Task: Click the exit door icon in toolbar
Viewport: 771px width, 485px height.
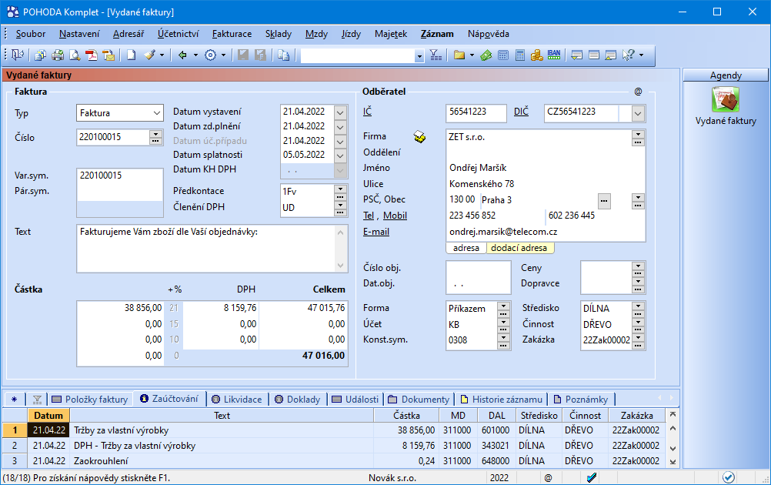Action: [17, 55]
